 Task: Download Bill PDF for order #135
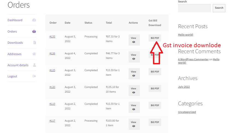[x=155, y=38]
